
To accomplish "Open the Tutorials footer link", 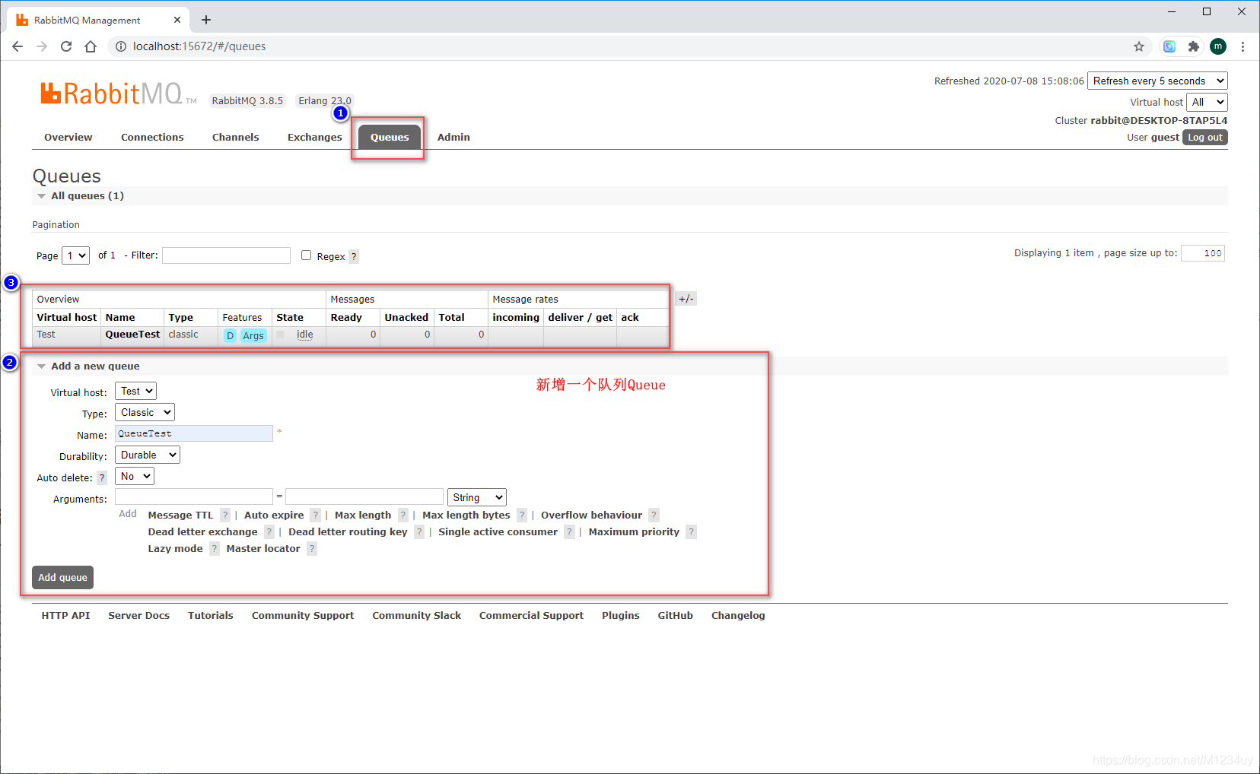I will pyautogui.click(x=211, y=616).
